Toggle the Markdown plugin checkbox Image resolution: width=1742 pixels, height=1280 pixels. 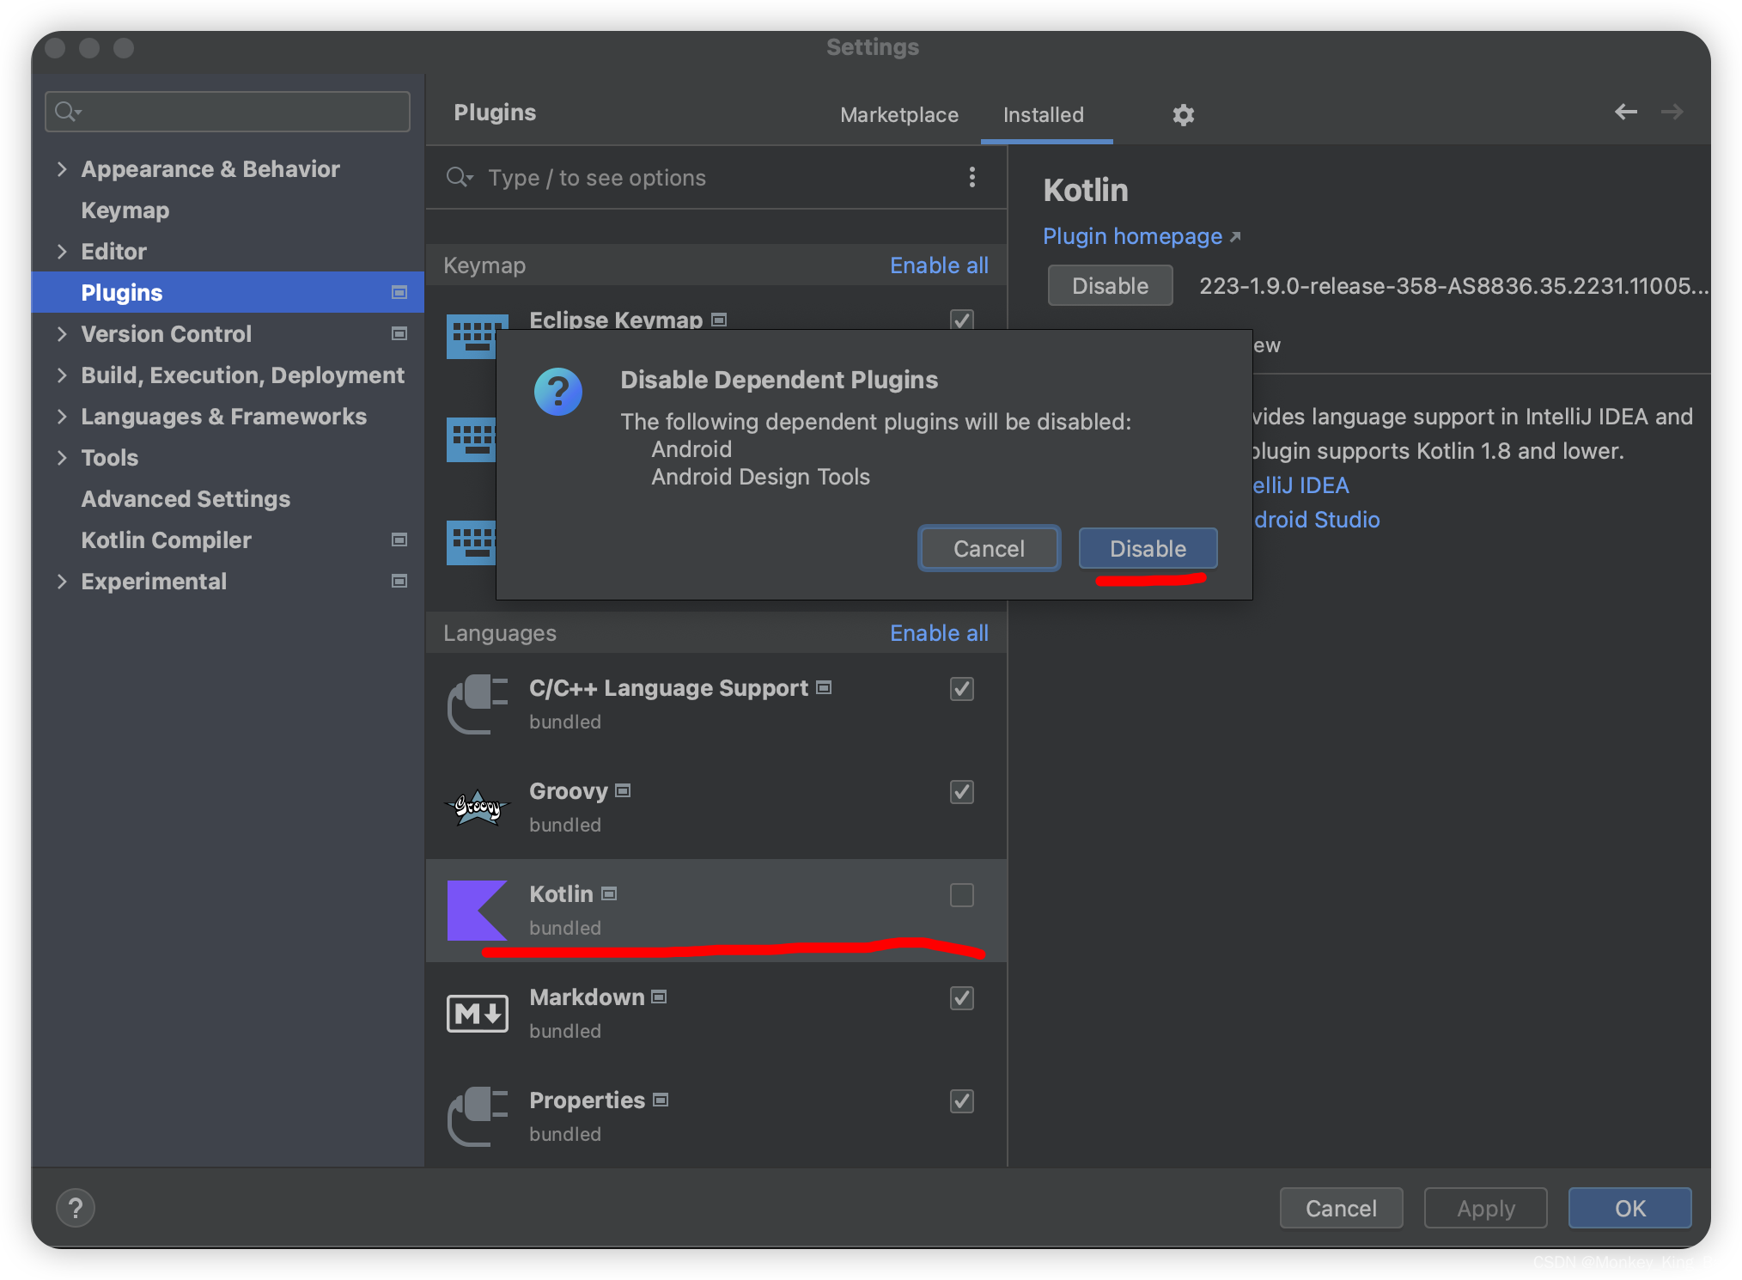961,998
